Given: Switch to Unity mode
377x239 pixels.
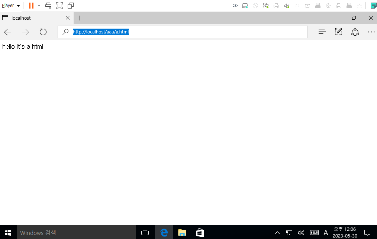Looking at the screenshot, I should click(x=70, y=6).
